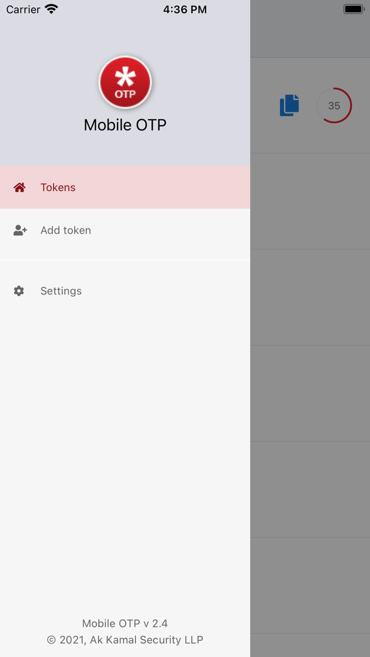
Task: Select the Add token menu entry
Action: (x=66, y=230)
